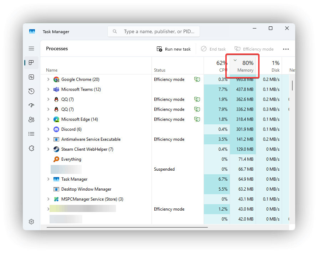Click the 0.3 MB/s disk value
Screen dimensions: 318x253
click(271, 109)
